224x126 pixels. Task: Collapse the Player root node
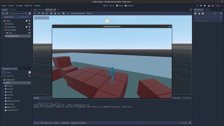click(2, 21)
